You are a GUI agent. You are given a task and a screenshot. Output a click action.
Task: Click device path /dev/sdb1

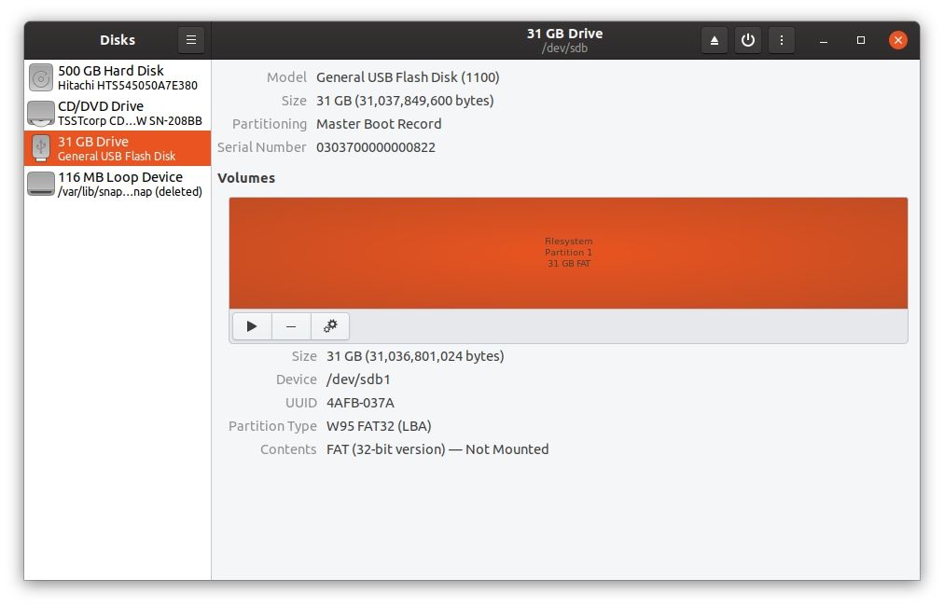point(358,379)
